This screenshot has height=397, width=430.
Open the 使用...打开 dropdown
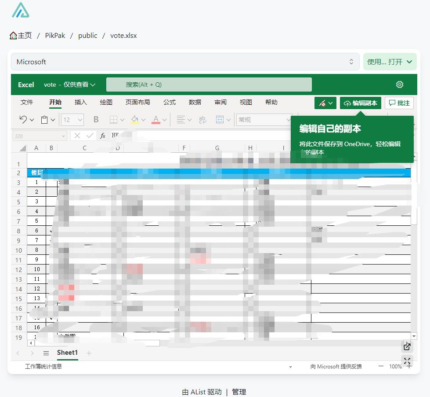[390, 62]
